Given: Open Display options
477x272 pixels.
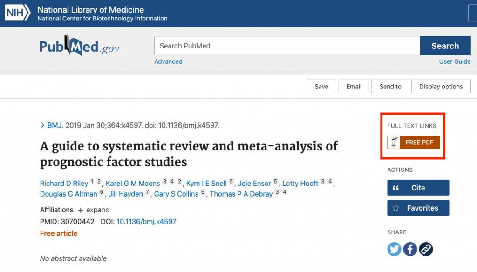Looking at the screenshot, I should 441,86.
